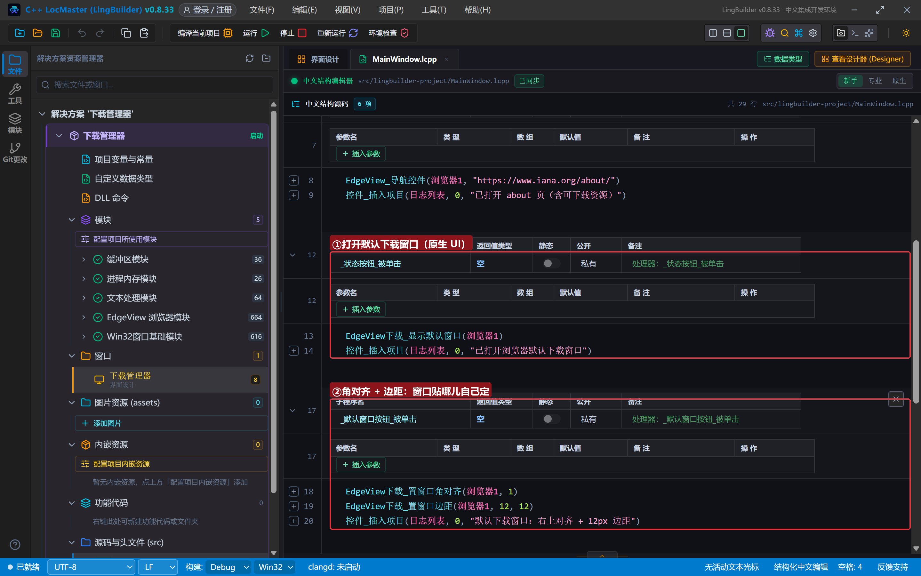Image resolution: width=921 pixels, height=576 pixels.
Task: Click the 查看设计器 (Designer) button
Action: pyautogui.click(x=862, y=59)
